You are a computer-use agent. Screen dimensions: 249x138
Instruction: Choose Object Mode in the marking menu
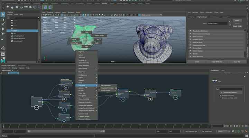[99, 35]
